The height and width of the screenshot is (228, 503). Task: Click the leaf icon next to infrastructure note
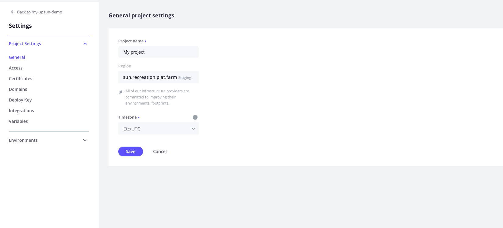[120, 92]
